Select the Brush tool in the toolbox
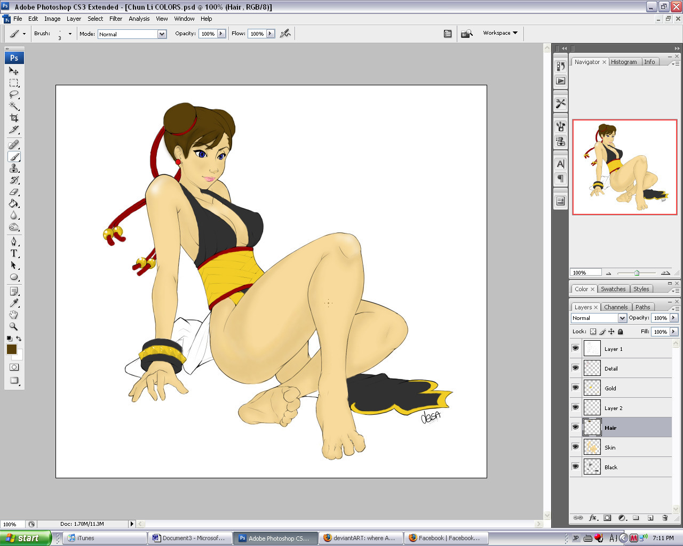Screen dimensions: 683x546 tap(14, 156)
